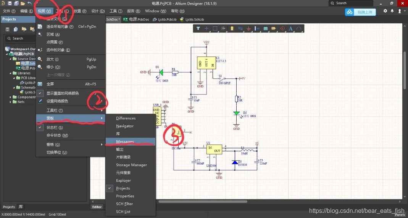
Task: Click the Save icon in title bar
Action: 9,3
